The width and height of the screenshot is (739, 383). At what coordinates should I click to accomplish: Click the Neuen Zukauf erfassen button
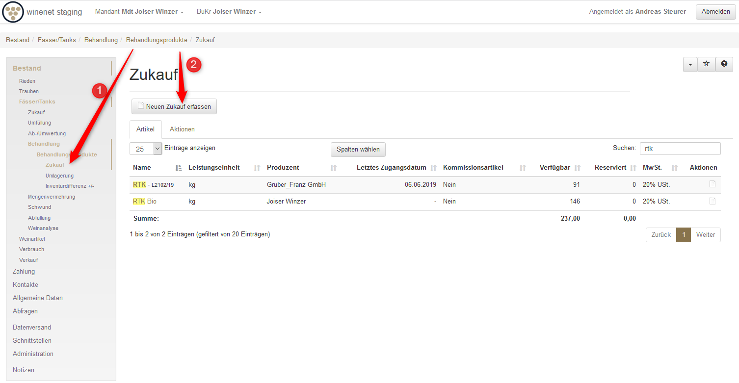point(174,106)
